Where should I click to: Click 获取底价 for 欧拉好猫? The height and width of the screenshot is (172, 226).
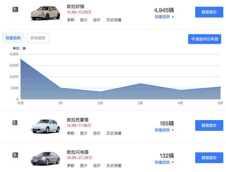click(209, 12)
